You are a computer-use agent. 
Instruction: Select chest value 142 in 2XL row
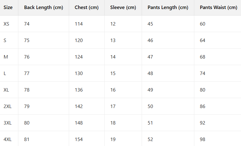pos(79,106)
